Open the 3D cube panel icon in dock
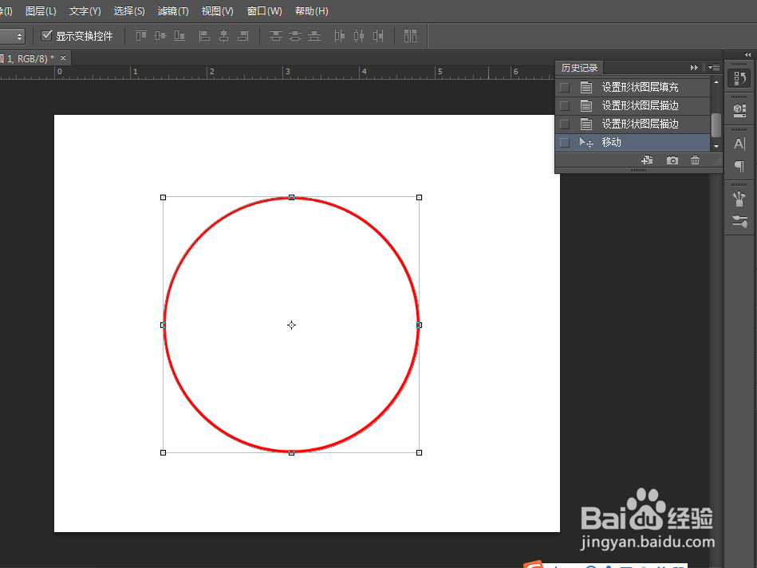Image resolution: width=757 pixels, height=568 pixels. (x=739, y=111)
